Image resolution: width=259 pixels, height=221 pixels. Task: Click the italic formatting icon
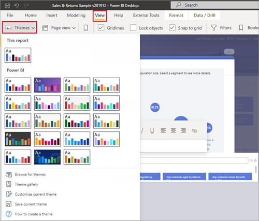pyautogui.click(x=142, y=130)
